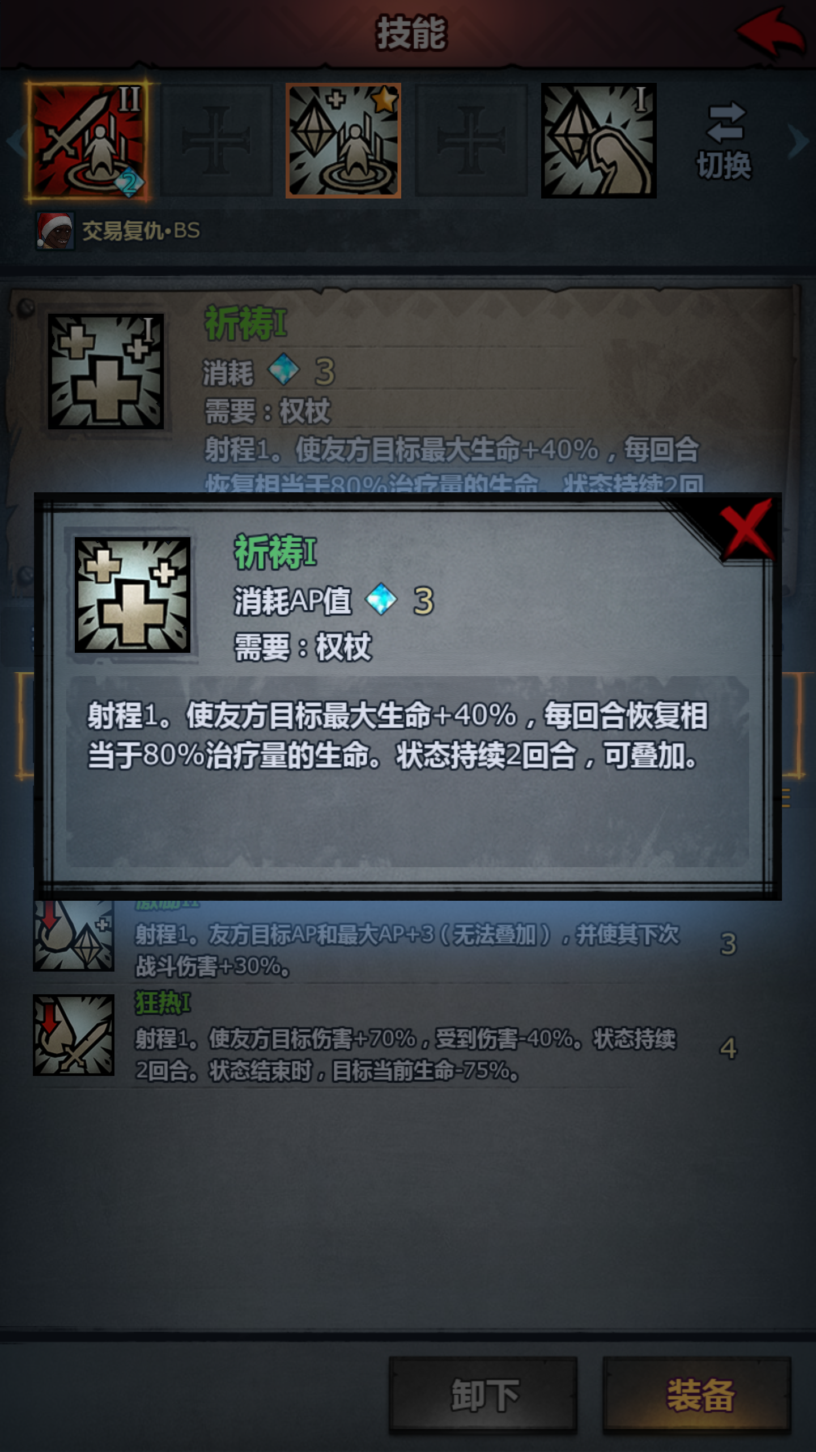The height and width of the screenshot is (1452, 816).
Task: Show previous skills with left chevron
Action: pos(15,141)
